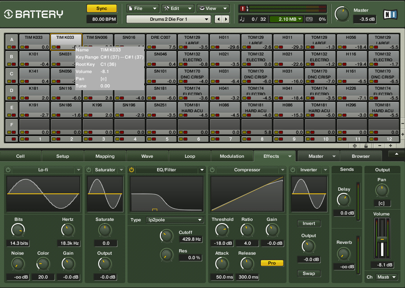Click the red solo square on row B
The width and height of the screenshot is (405, 288).
14,64
